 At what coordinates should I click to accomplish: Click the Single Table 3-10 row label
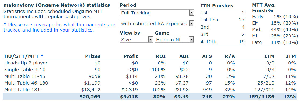coord(25,70)
